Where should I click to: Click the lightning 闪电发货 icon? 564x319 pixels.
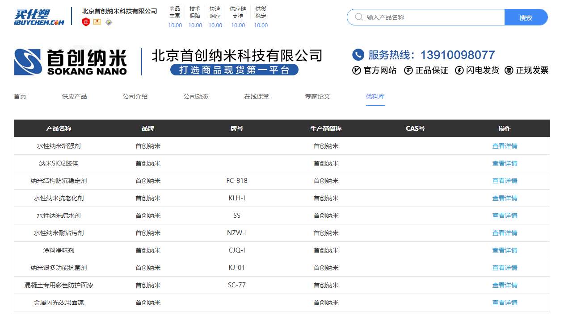tap(459, 70)
